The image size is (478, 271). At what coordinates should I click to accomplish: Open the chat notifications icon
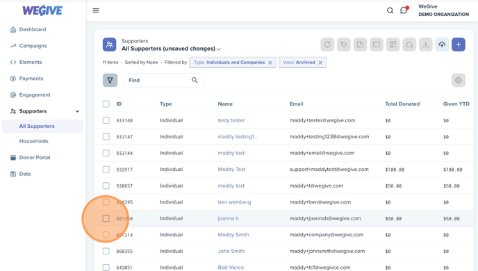404,10
